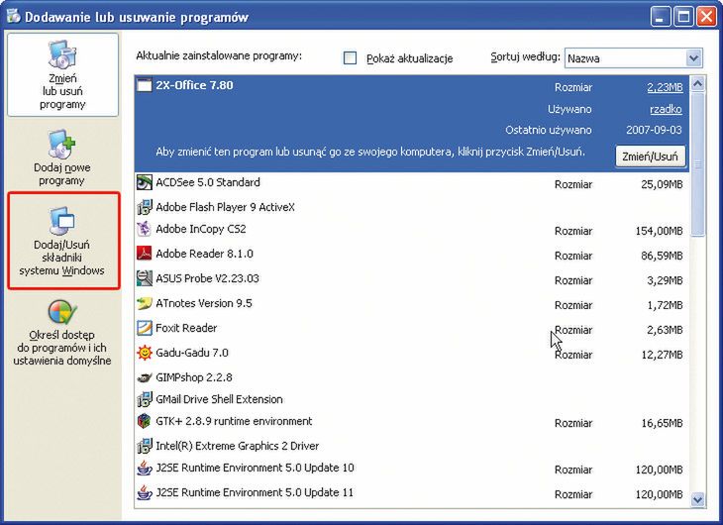The width and height of the screenshot is (723, 525).
Task: Select the Foxit Reader entry
Action: point(411,328)
